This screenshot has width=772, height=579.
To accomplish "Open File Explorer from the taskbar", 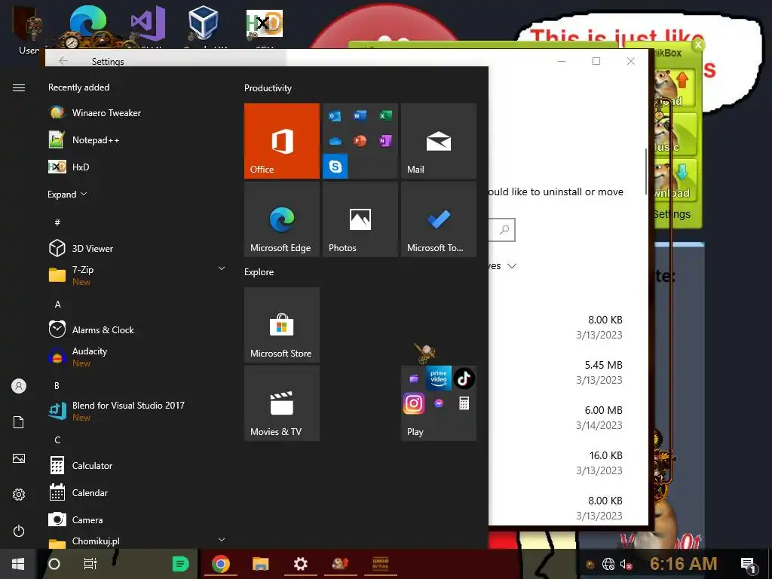I will pos(260,564).
